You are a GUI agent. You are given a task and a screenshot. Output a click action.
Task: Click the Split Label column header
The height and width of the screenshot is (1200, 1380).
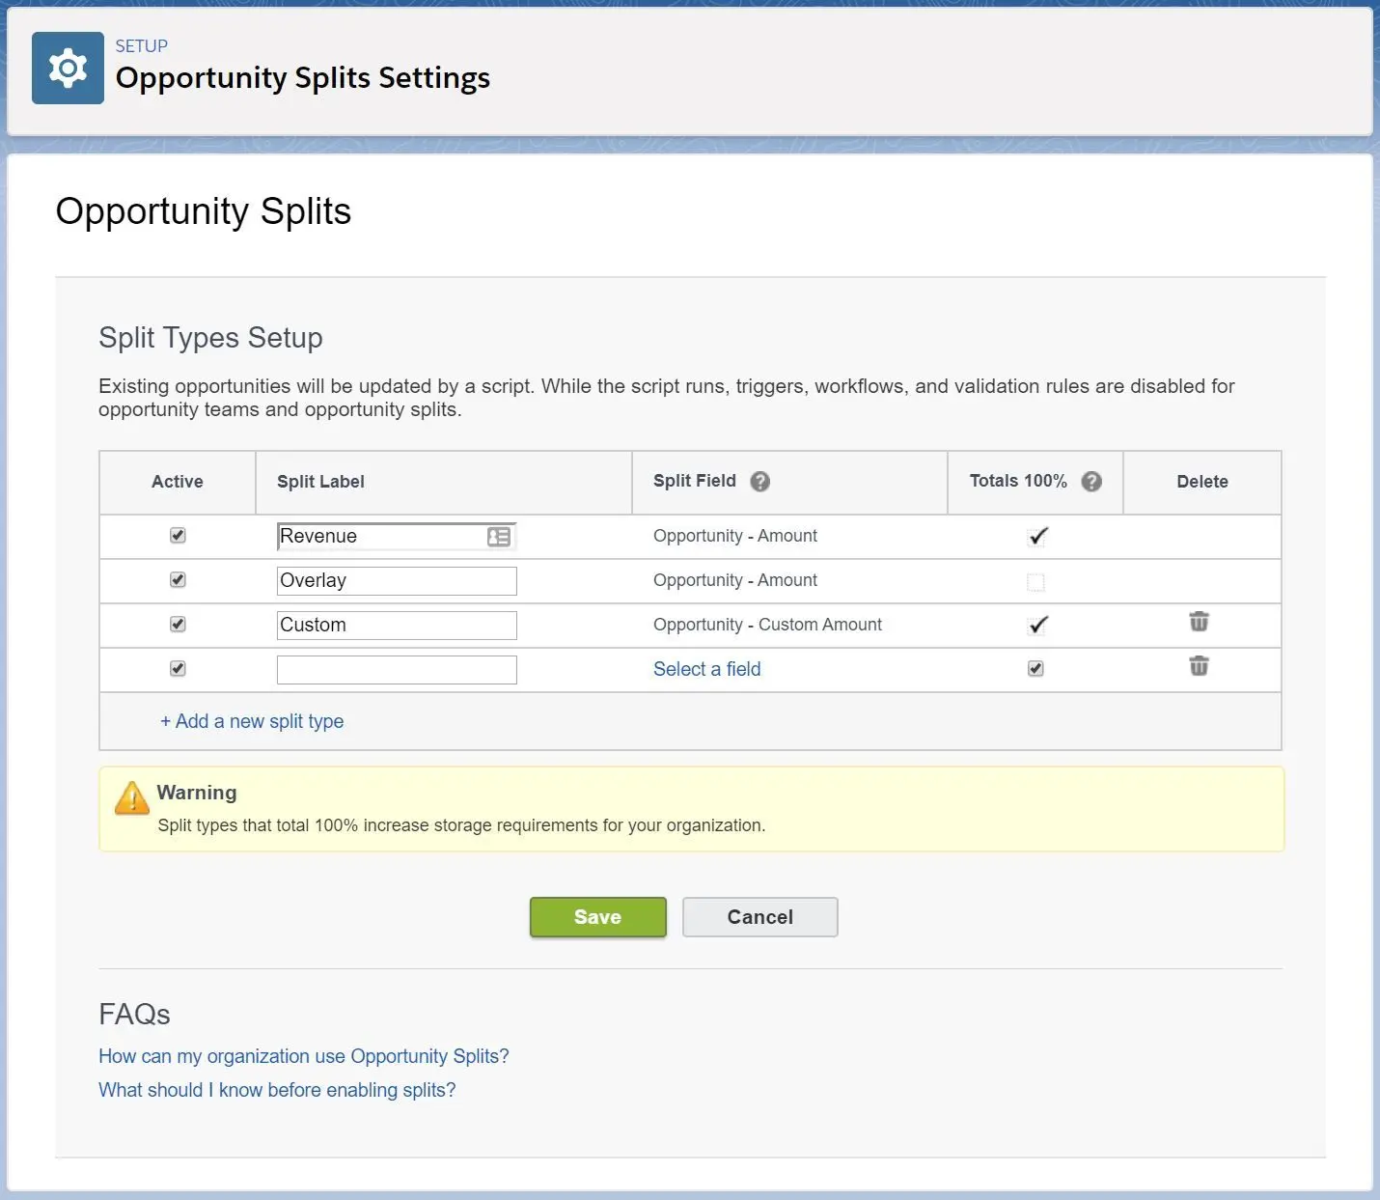coord(320,482)
